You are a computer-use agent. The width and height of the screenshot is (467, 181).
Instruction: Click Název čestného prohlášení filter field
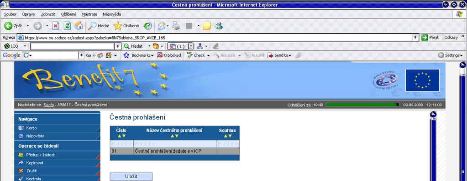(x=174, y=144)
